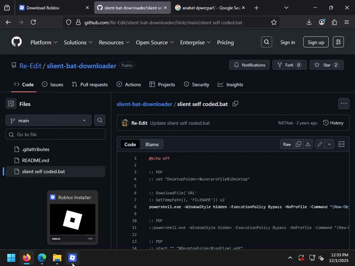
Task: Open the Raw file view
Action: pyautogui.click(x=287, y=144)
